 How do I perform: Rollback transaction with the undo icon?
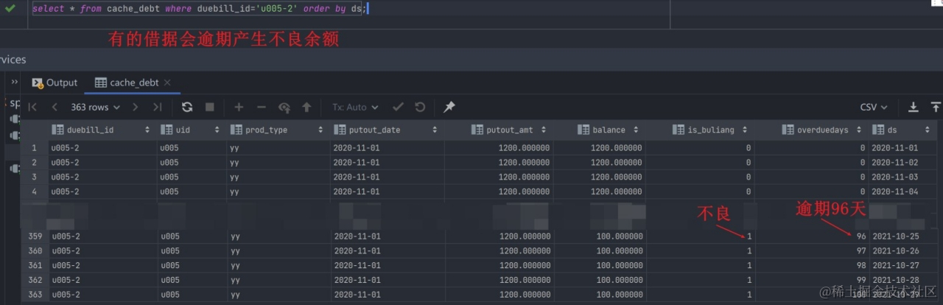[420, 107]
